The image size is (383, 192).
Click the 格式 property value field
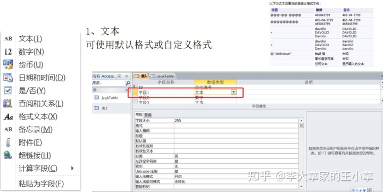tap(236, 126)
